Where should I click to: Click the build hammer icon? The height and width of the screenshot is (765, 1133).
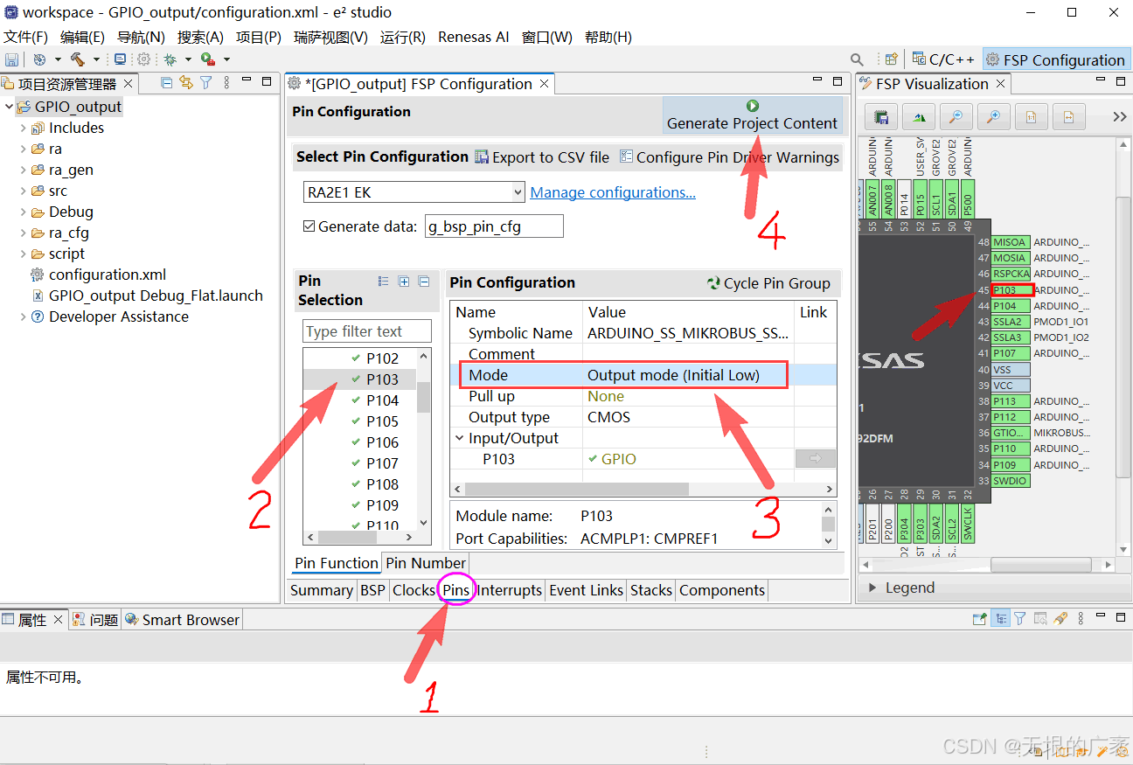pyautogui.click(x=78, y=59)
